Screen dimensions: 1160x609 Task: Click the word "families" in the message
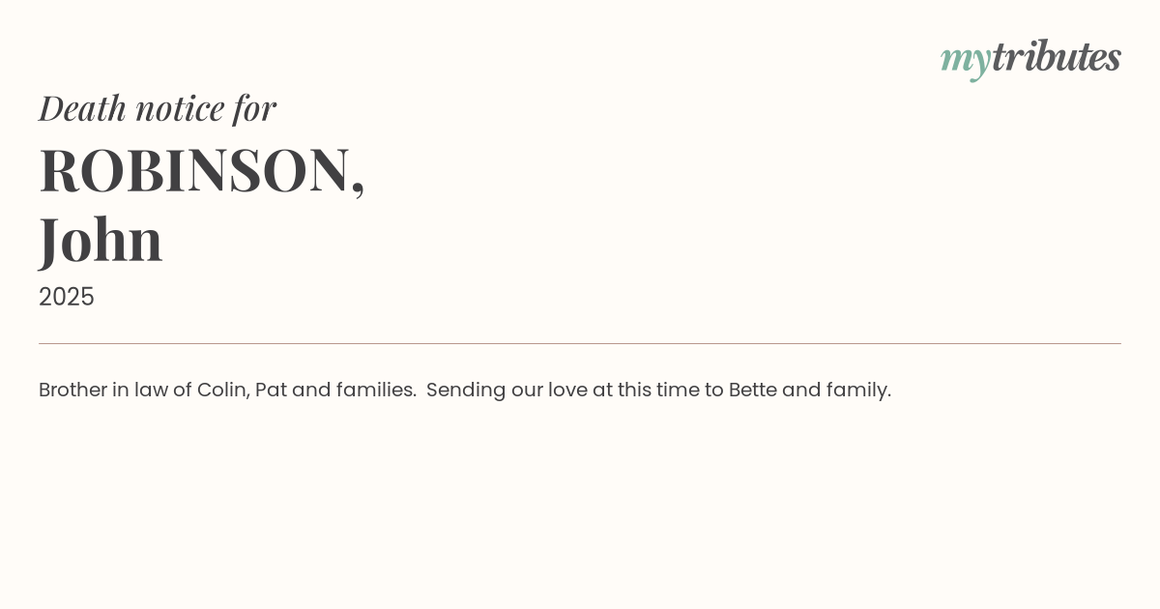coord(375,390)
